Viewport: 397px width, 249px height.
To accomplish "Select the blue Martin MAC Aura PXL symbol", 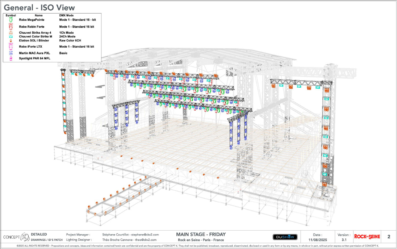I will point(11,53).
